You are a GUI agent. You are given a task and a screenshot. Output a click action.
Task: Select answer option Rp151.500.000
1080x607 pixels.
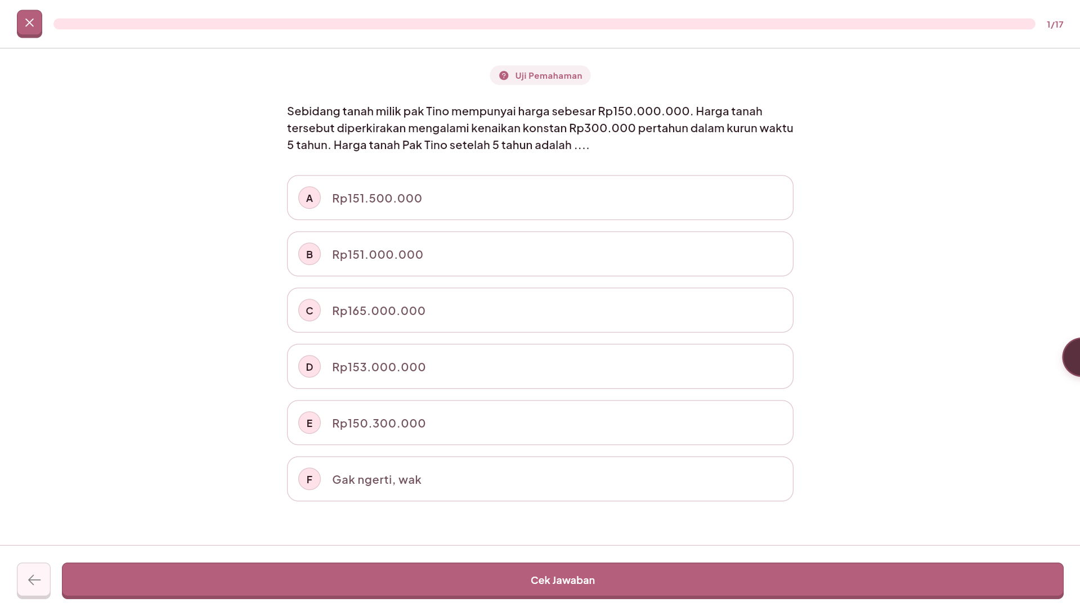click(540, 197)
